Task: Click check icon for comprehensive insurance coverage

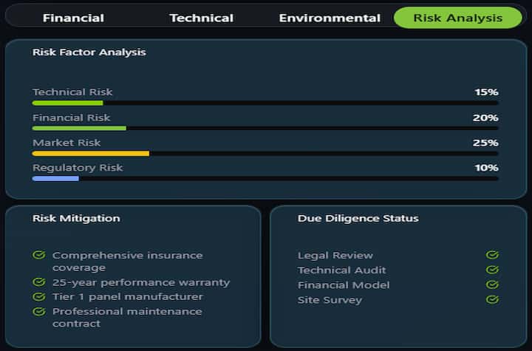Action: pos(39,255)
